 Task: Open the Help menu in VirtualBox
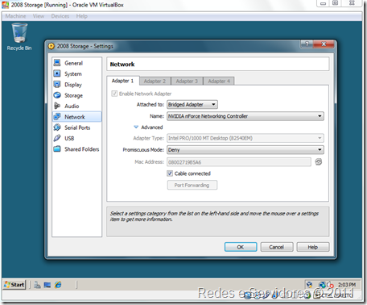tap(82, 16)
